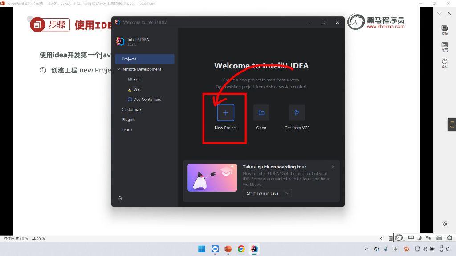Dismiss the onboarding tour card with its x
This screenshot has width=456, height=256.
[x=333, y=167]
